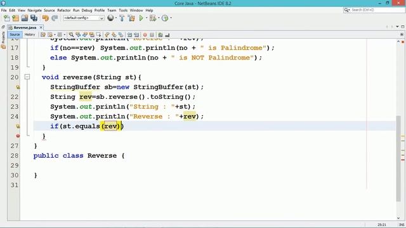Image resolution: width=406 pixels, height=228 pixels.
Task: Switch to the History view button
Action: pyautogui.click(x=30, y=34)
